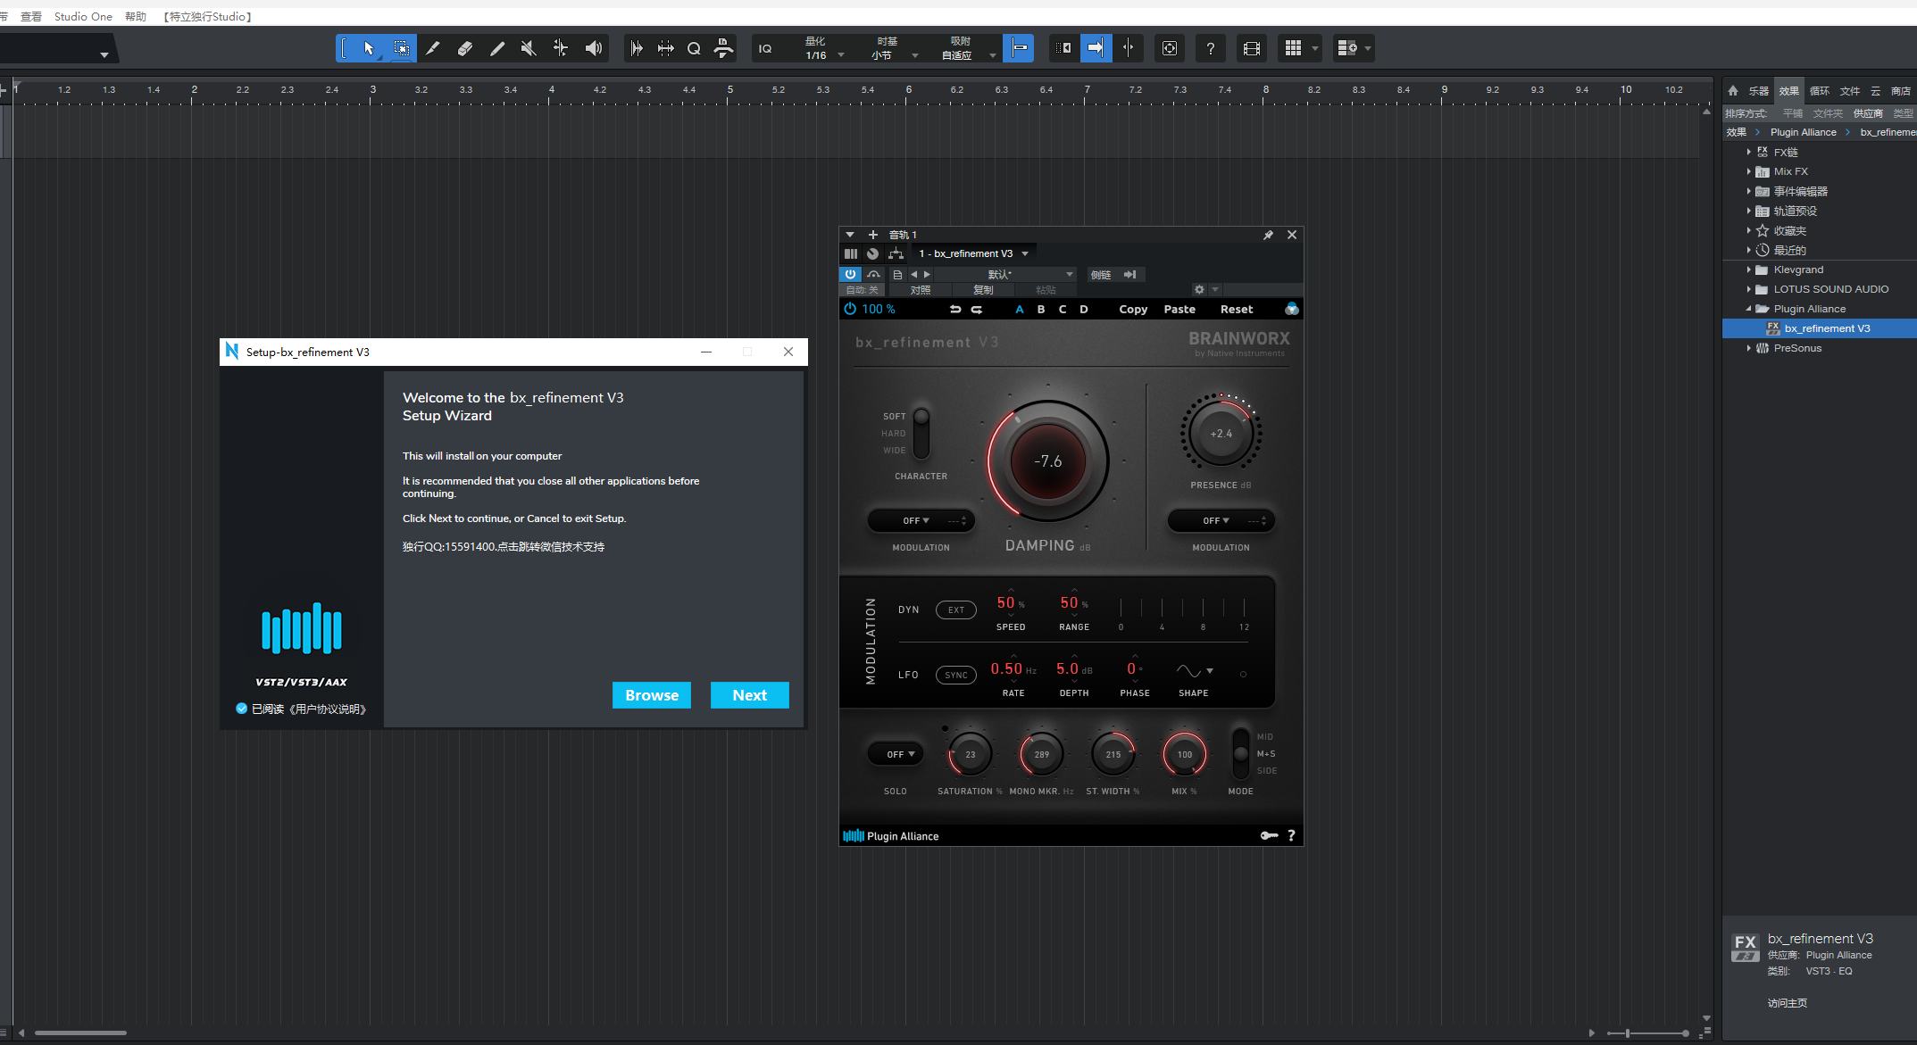Pin the plugin window
The image size is (1917, 1045).
tap(1268, 235)
